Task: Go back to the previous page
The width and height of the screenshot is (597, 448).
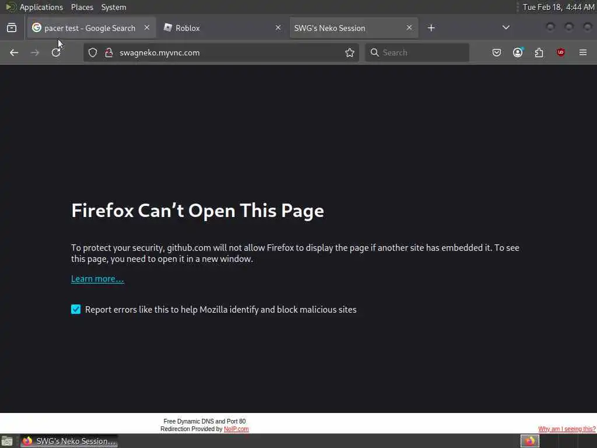Action: click(14, 52)
